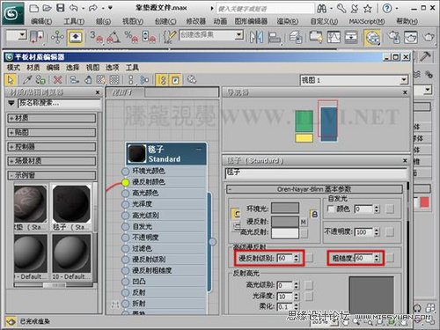Click the 粗糙度 value field

pyautogui.click(x=364, y=258)
